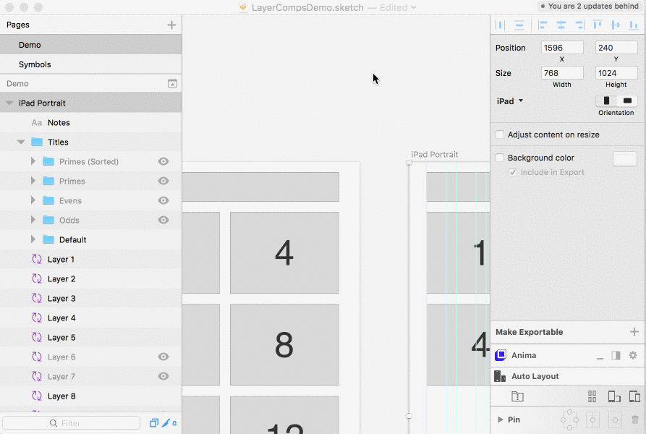This screenshot has height=434, width=646.
Task: Select the Demo page
Action: pyautogui.click(x=90, y=45)
